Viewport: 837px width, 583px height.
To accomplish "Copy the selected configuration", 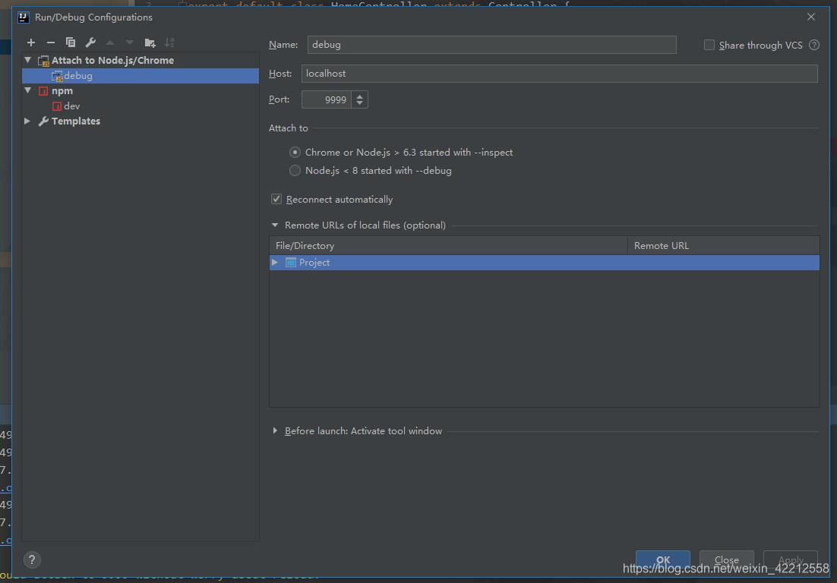I will (x=71, y=43).
